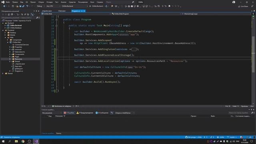Select Connected Services tree item
Image resolution: width=256 pixels, height=144 pixels.
22,44
